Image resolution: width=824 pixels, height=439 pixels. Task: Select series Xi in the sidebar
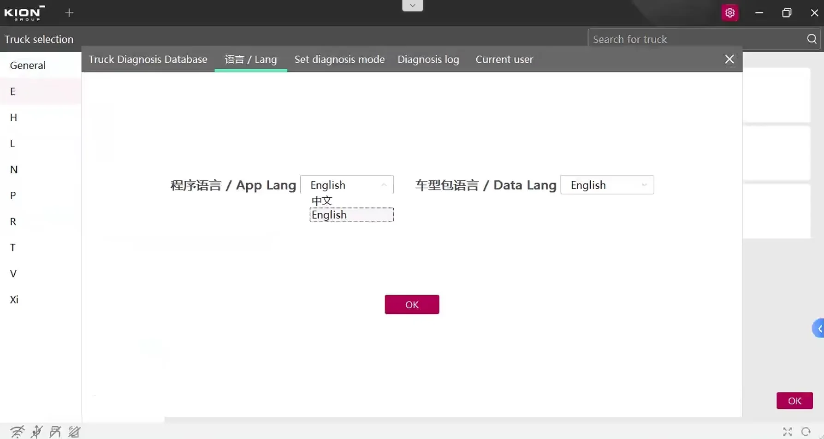[41, 300]
